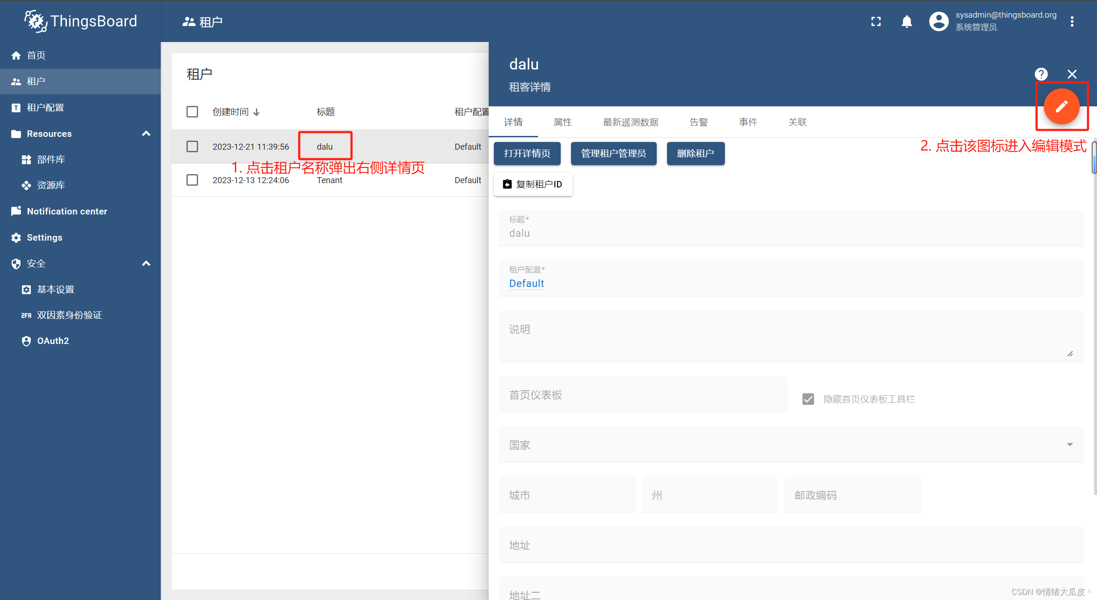Open Settings in sidebar
The image size is (1097, 600).
coord(80,238)
